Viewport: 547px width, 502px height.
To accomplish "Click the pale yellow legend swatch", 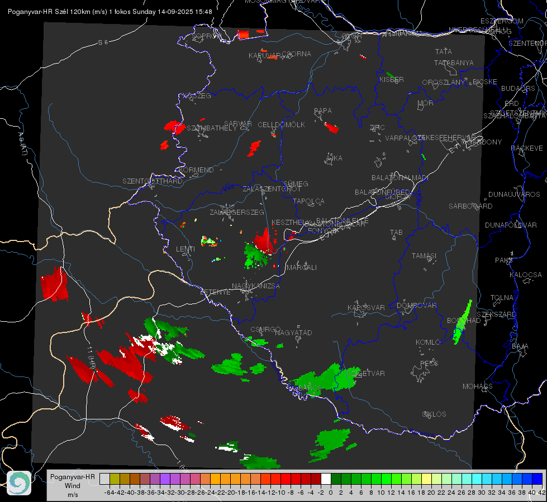I will click(427, 479).
